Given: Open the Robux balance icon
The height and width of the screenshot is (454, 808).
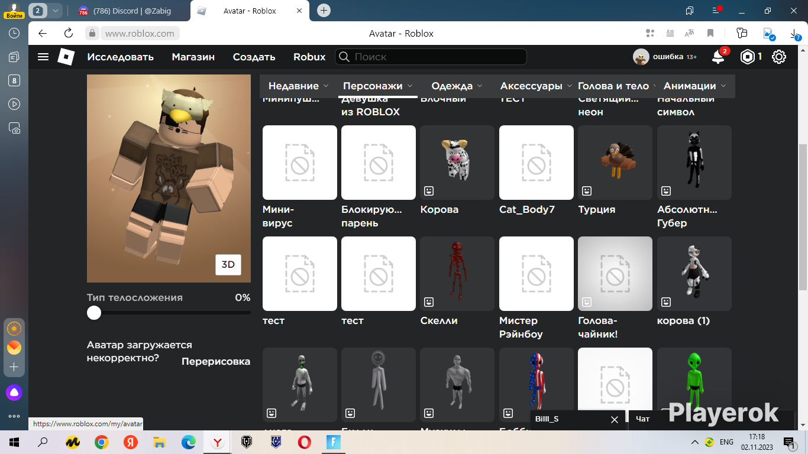Looking at the screenshot, I should click(x=748, y=57).
